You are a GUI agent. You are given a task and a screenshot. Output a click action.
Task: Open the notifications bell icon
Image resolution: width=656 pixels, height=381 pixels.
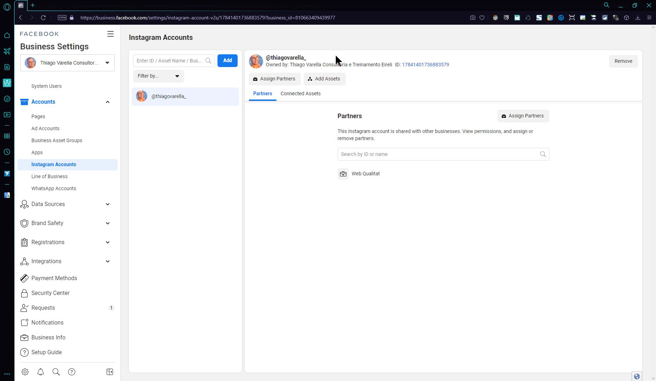pyautogui.click(x=41, y=372)
